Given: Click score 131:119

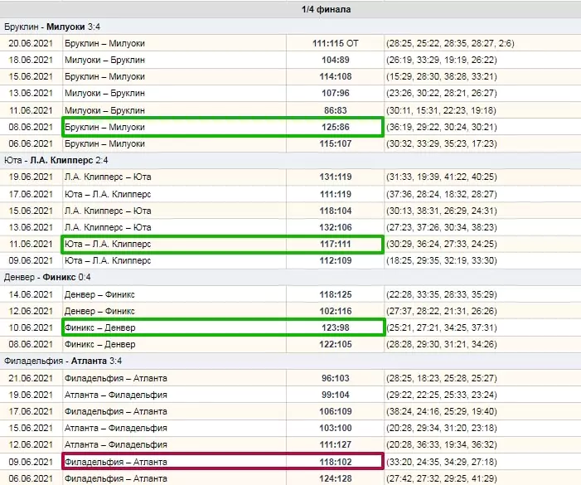Looking at the screenshot, I should (336, 177).
